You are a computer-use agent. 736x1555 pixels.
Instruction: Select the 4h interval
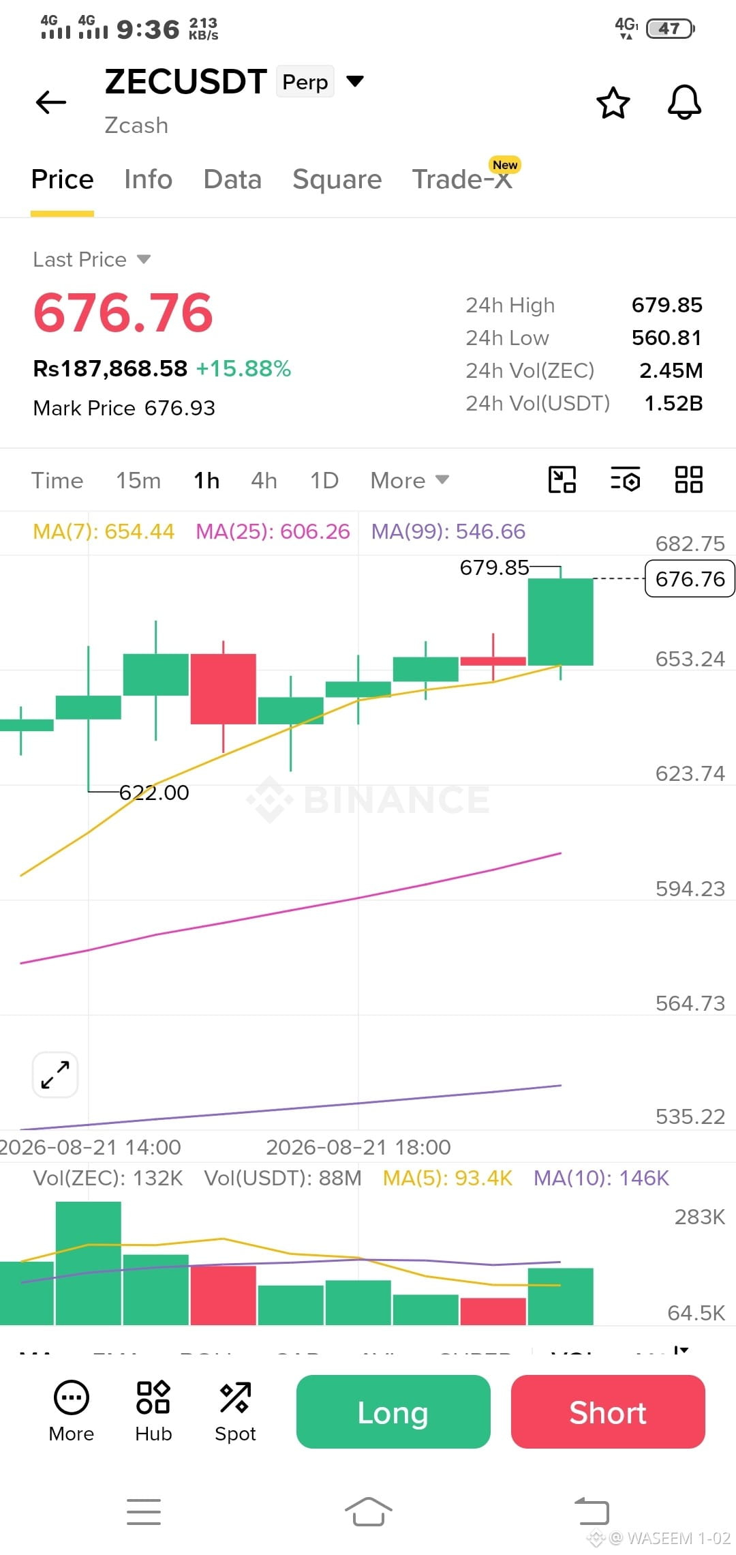(264, 480)
